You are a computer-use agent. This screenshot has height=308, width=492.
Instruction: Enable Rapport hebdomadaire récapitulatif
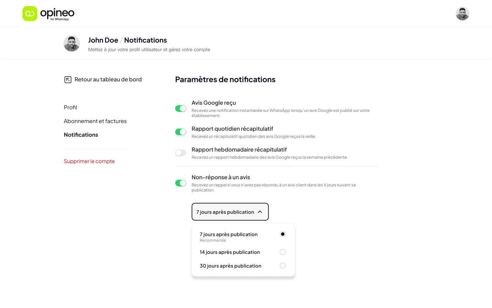click(181, 152)
